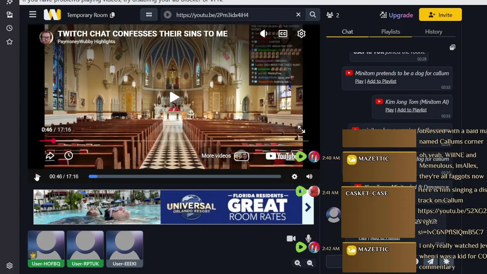Mute the YouTube video audio
The width and height of the screenshot is (487, 274).
(x=264, y=33)
